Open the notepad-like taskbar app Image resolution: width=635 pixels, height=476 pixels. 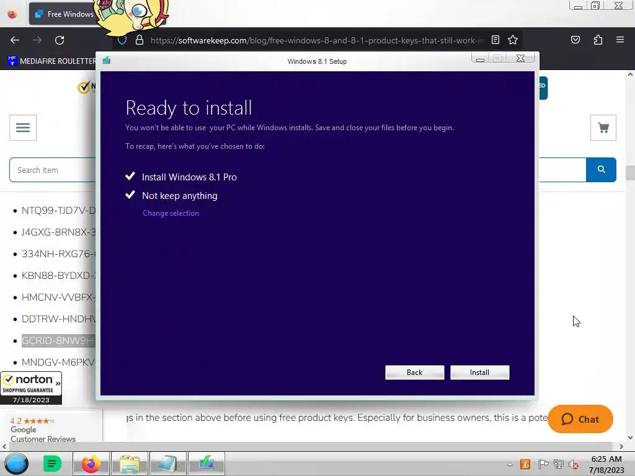(x=167, y=464)
